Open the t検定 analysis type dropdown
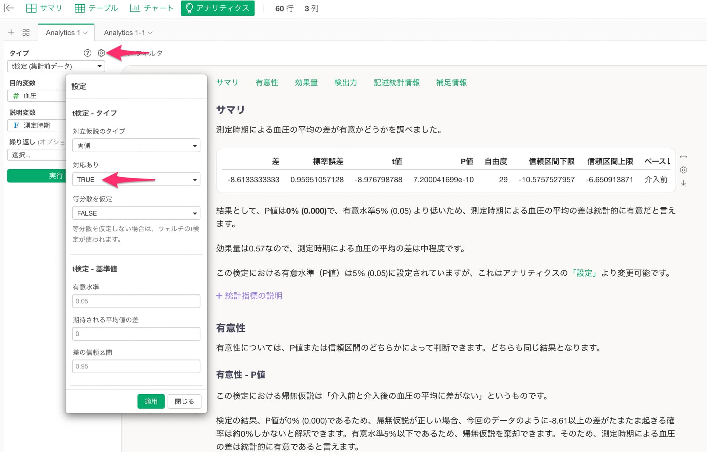 coord(56,66)
